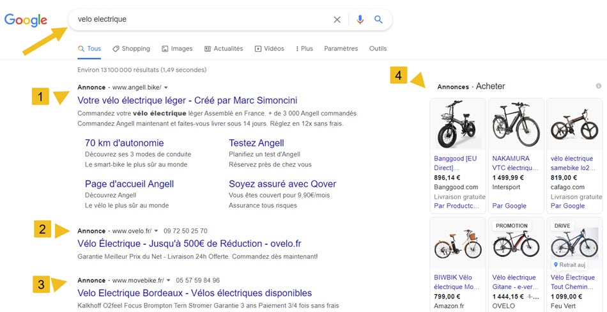The width and height of the screenshot is (607, 312).
Task: Click phone number 09 72 50 25 70
Action: [185, 231]
